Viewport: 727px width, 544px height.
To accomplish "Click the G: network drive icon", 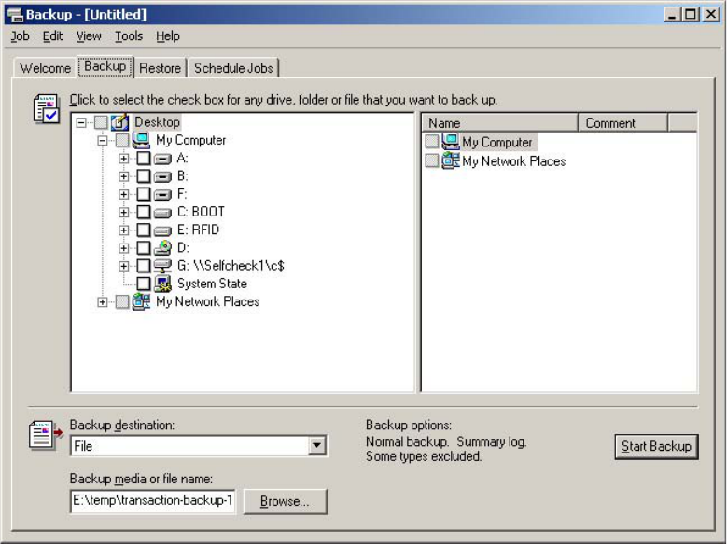I will [x=162, y=266].
